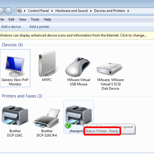
Task: Open the Edit menu
Action: click(x=11, y=19)
